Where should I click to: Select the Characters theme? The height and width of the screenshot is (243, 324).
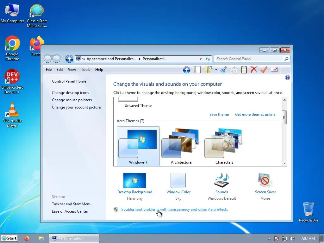224,146
